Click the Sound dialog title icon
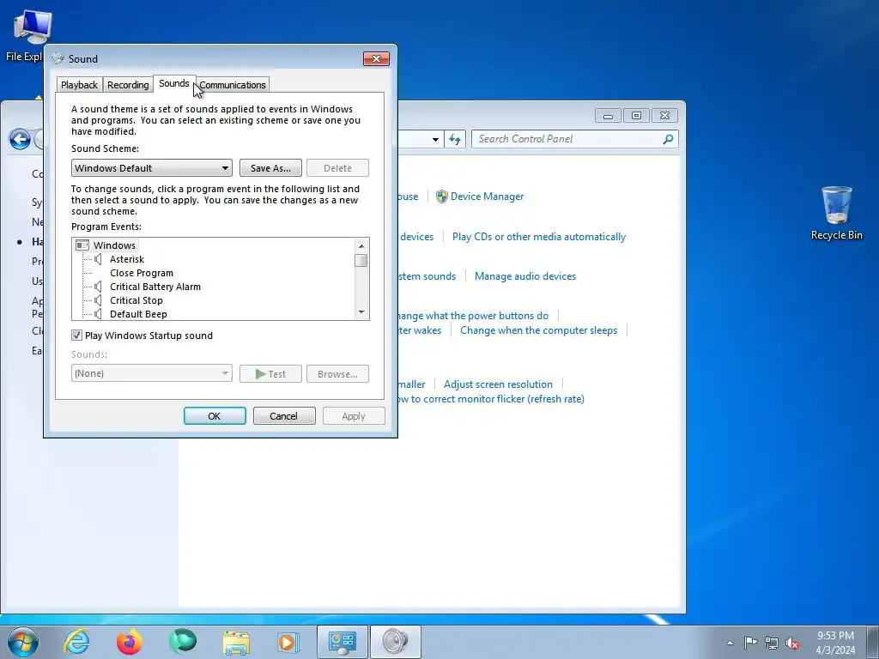Screen dimensions: 879x659 pos(58,58)
